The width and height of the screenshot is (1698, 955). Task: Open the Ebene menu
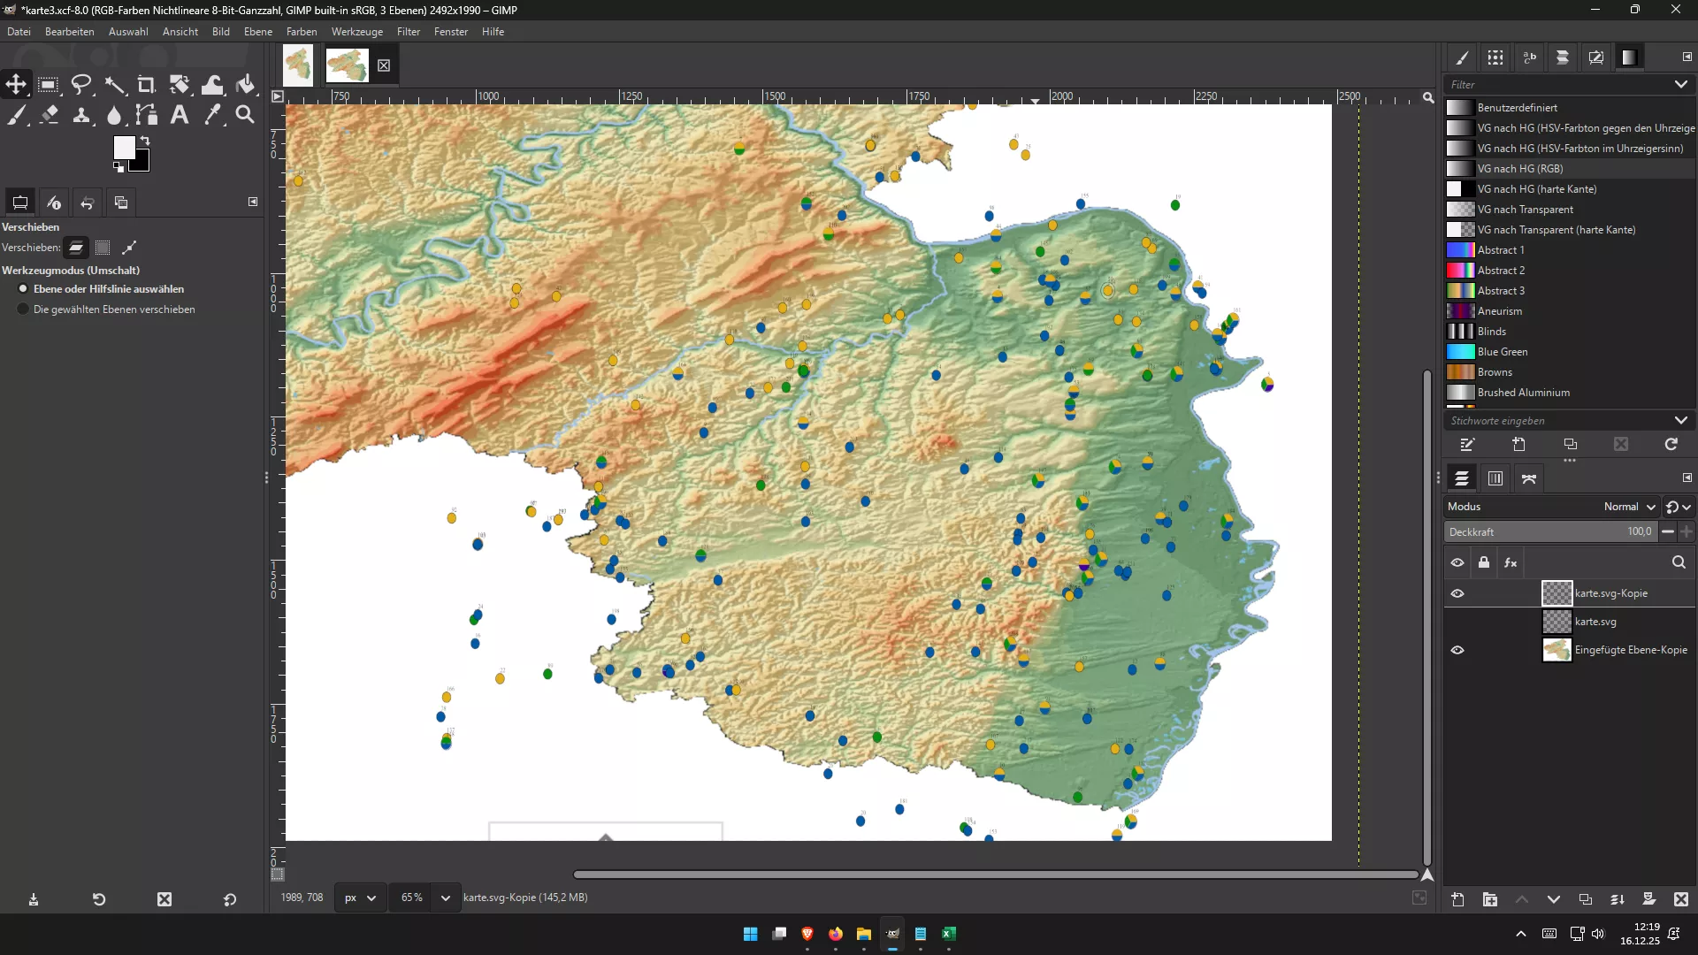point(257,32)
